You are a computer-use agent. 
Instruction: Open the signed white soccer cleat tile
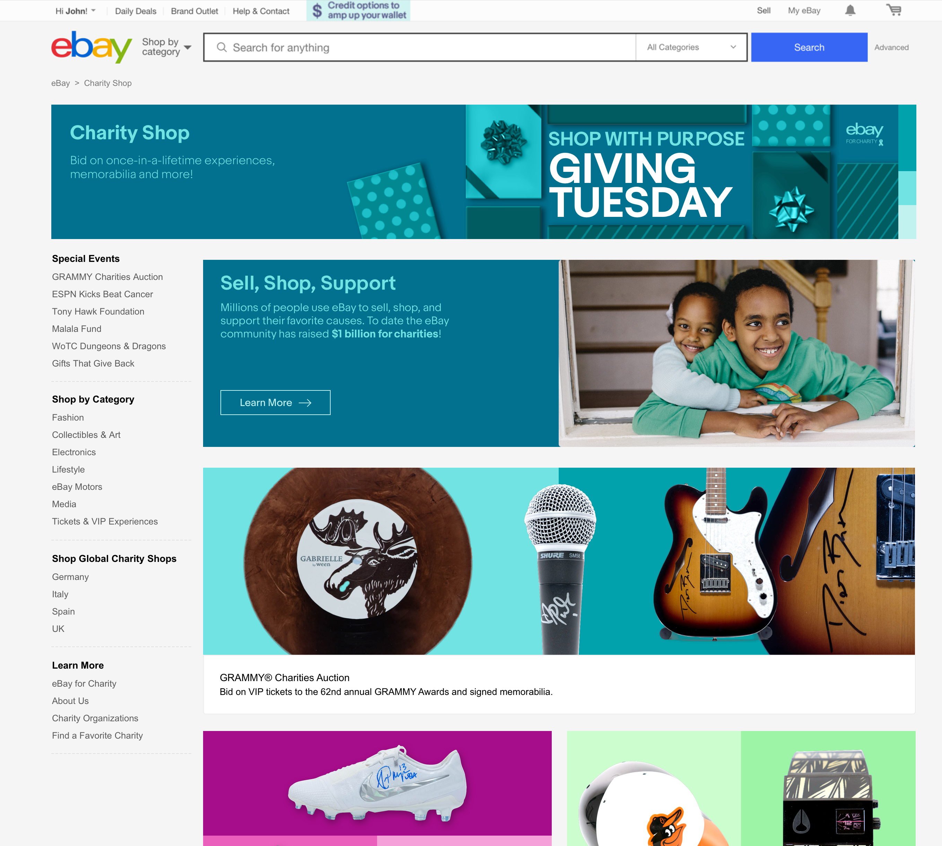pyautogui.click(x=377, y=788)
